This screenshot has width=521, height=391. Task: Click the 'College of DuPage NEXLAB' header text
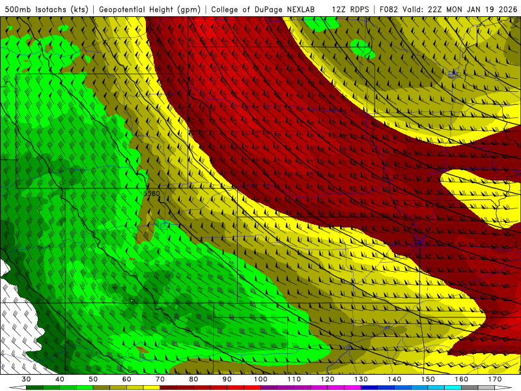[x=263, y=9]
